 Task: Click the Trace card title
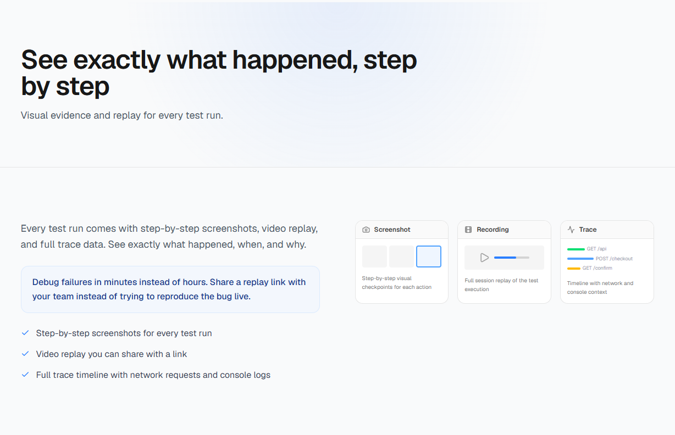[588, 230]
